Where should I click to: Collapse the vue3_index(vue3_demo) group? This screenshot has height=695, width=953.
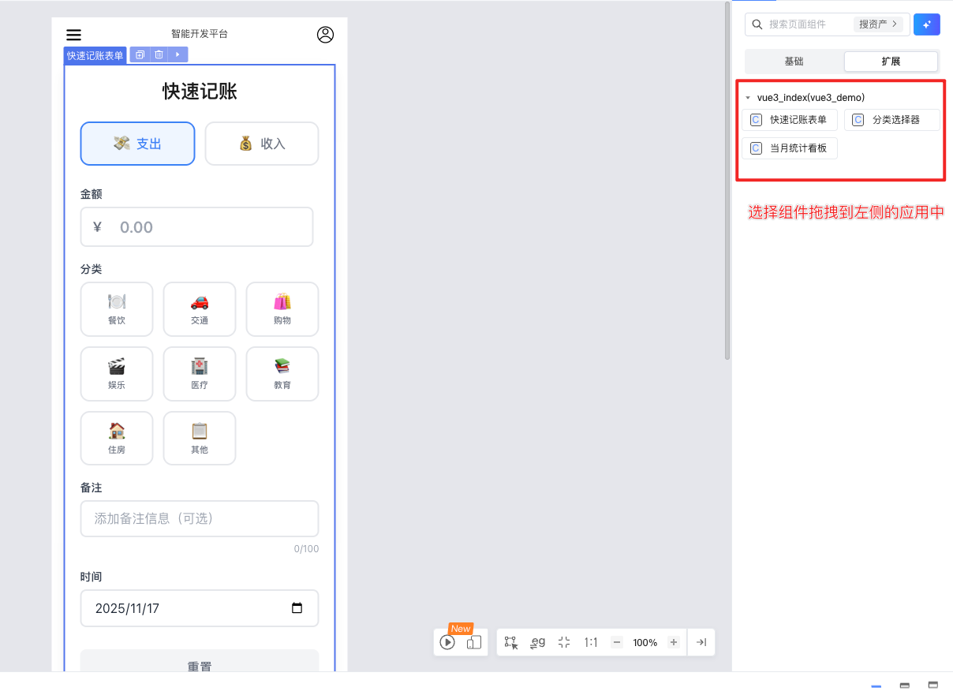point(748,98)
